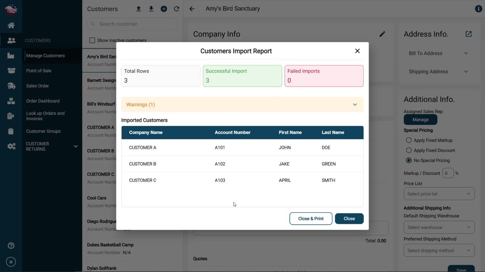Screen dimensions: 485x272
Task: Open Address Info in external view icon
Action: (469, 34)
